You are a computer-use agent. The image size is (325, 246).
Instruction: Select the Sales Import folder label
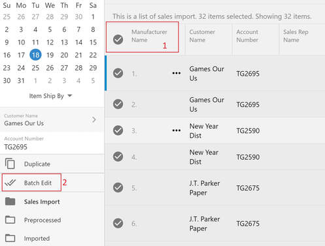click(x=42, y=202)
